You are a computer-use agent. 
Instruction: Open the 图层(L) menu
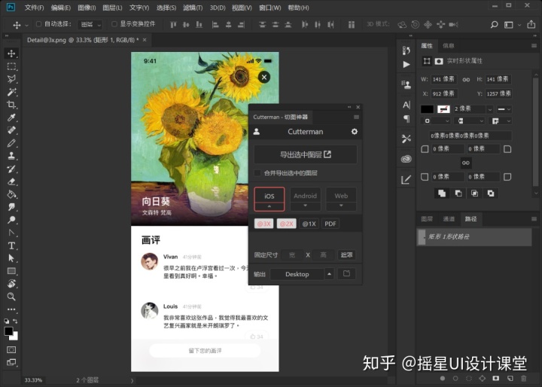point(113,8)
